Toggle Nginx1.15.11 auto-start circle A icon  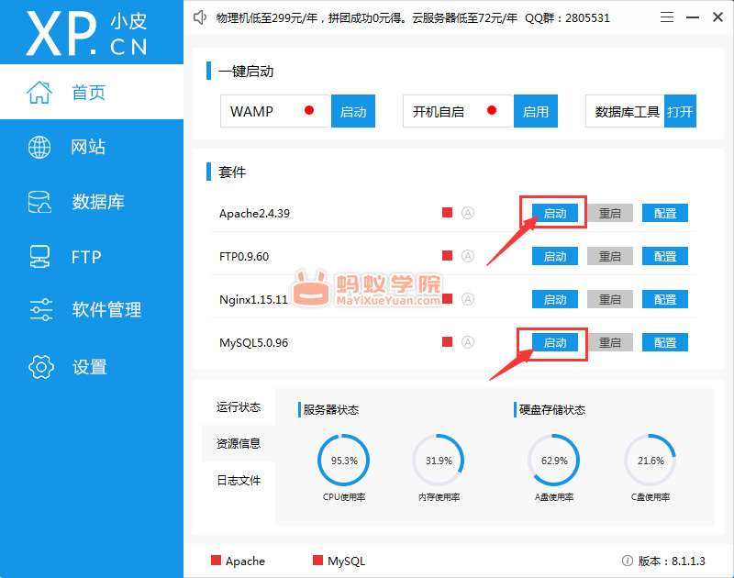pos(468,299)
